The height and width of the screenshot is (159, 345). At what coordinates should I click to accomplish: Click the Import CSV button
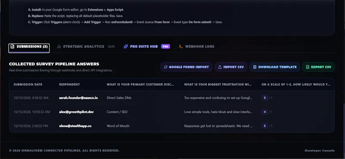pyautogui.click(x=231, y=67)
